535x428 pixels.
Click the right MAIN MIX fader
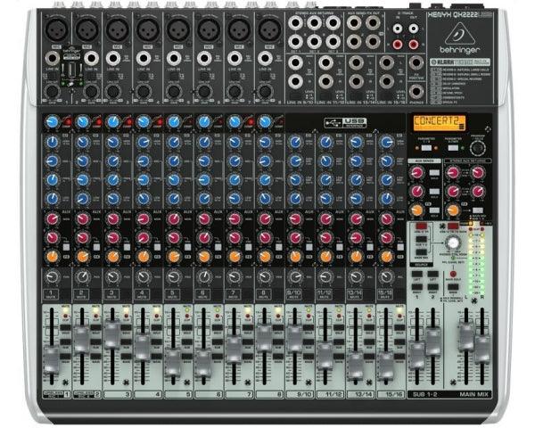482,350
